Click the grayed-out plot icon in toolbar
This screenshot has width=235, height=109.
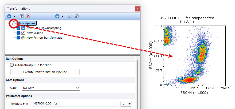pyautogui.click(x=70, y=16)
